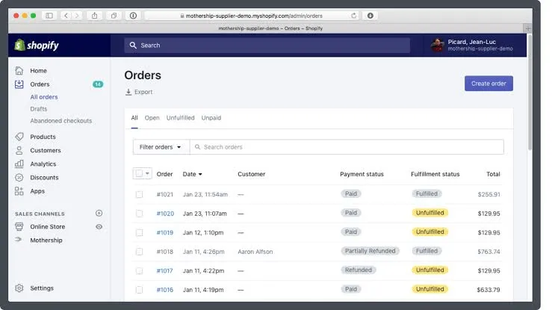Open a new Safari tab
Viewport: 552px width, 310px height.
click(x=527, y=28)
